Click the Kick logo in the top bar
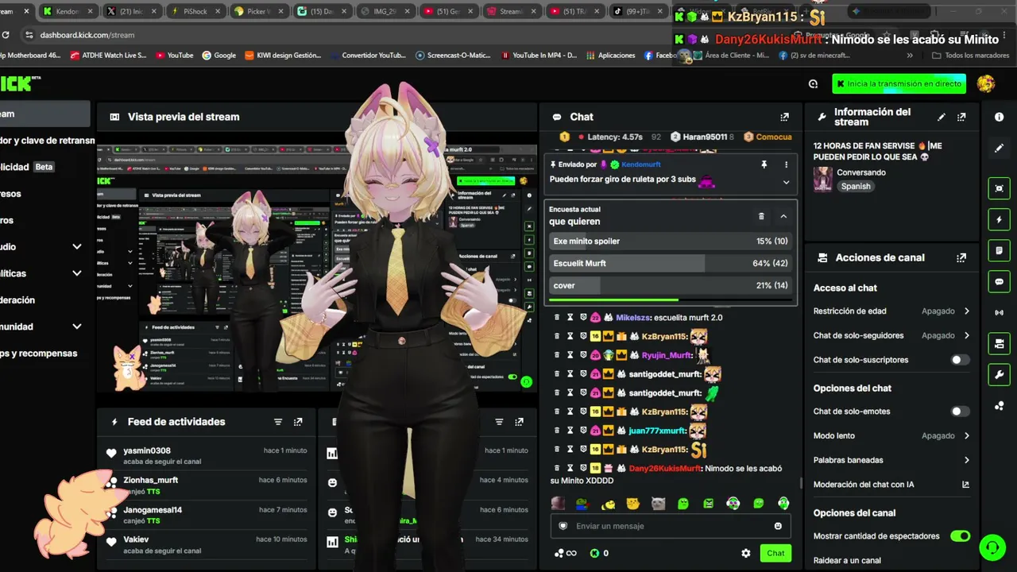 [17, 83]
